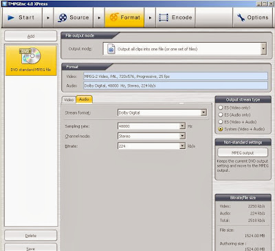Image resolution: width=275 pixels, height=251 pixels.
Task: Minimize the TMPGEnc window
Action: click(x=258, y=3)
